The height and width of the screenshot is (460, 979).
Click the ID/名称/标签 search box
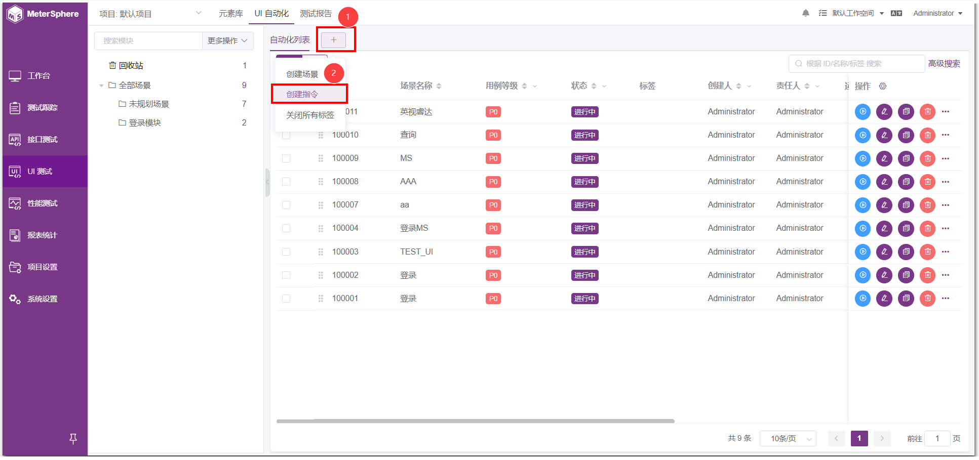[x=856, y=64]
